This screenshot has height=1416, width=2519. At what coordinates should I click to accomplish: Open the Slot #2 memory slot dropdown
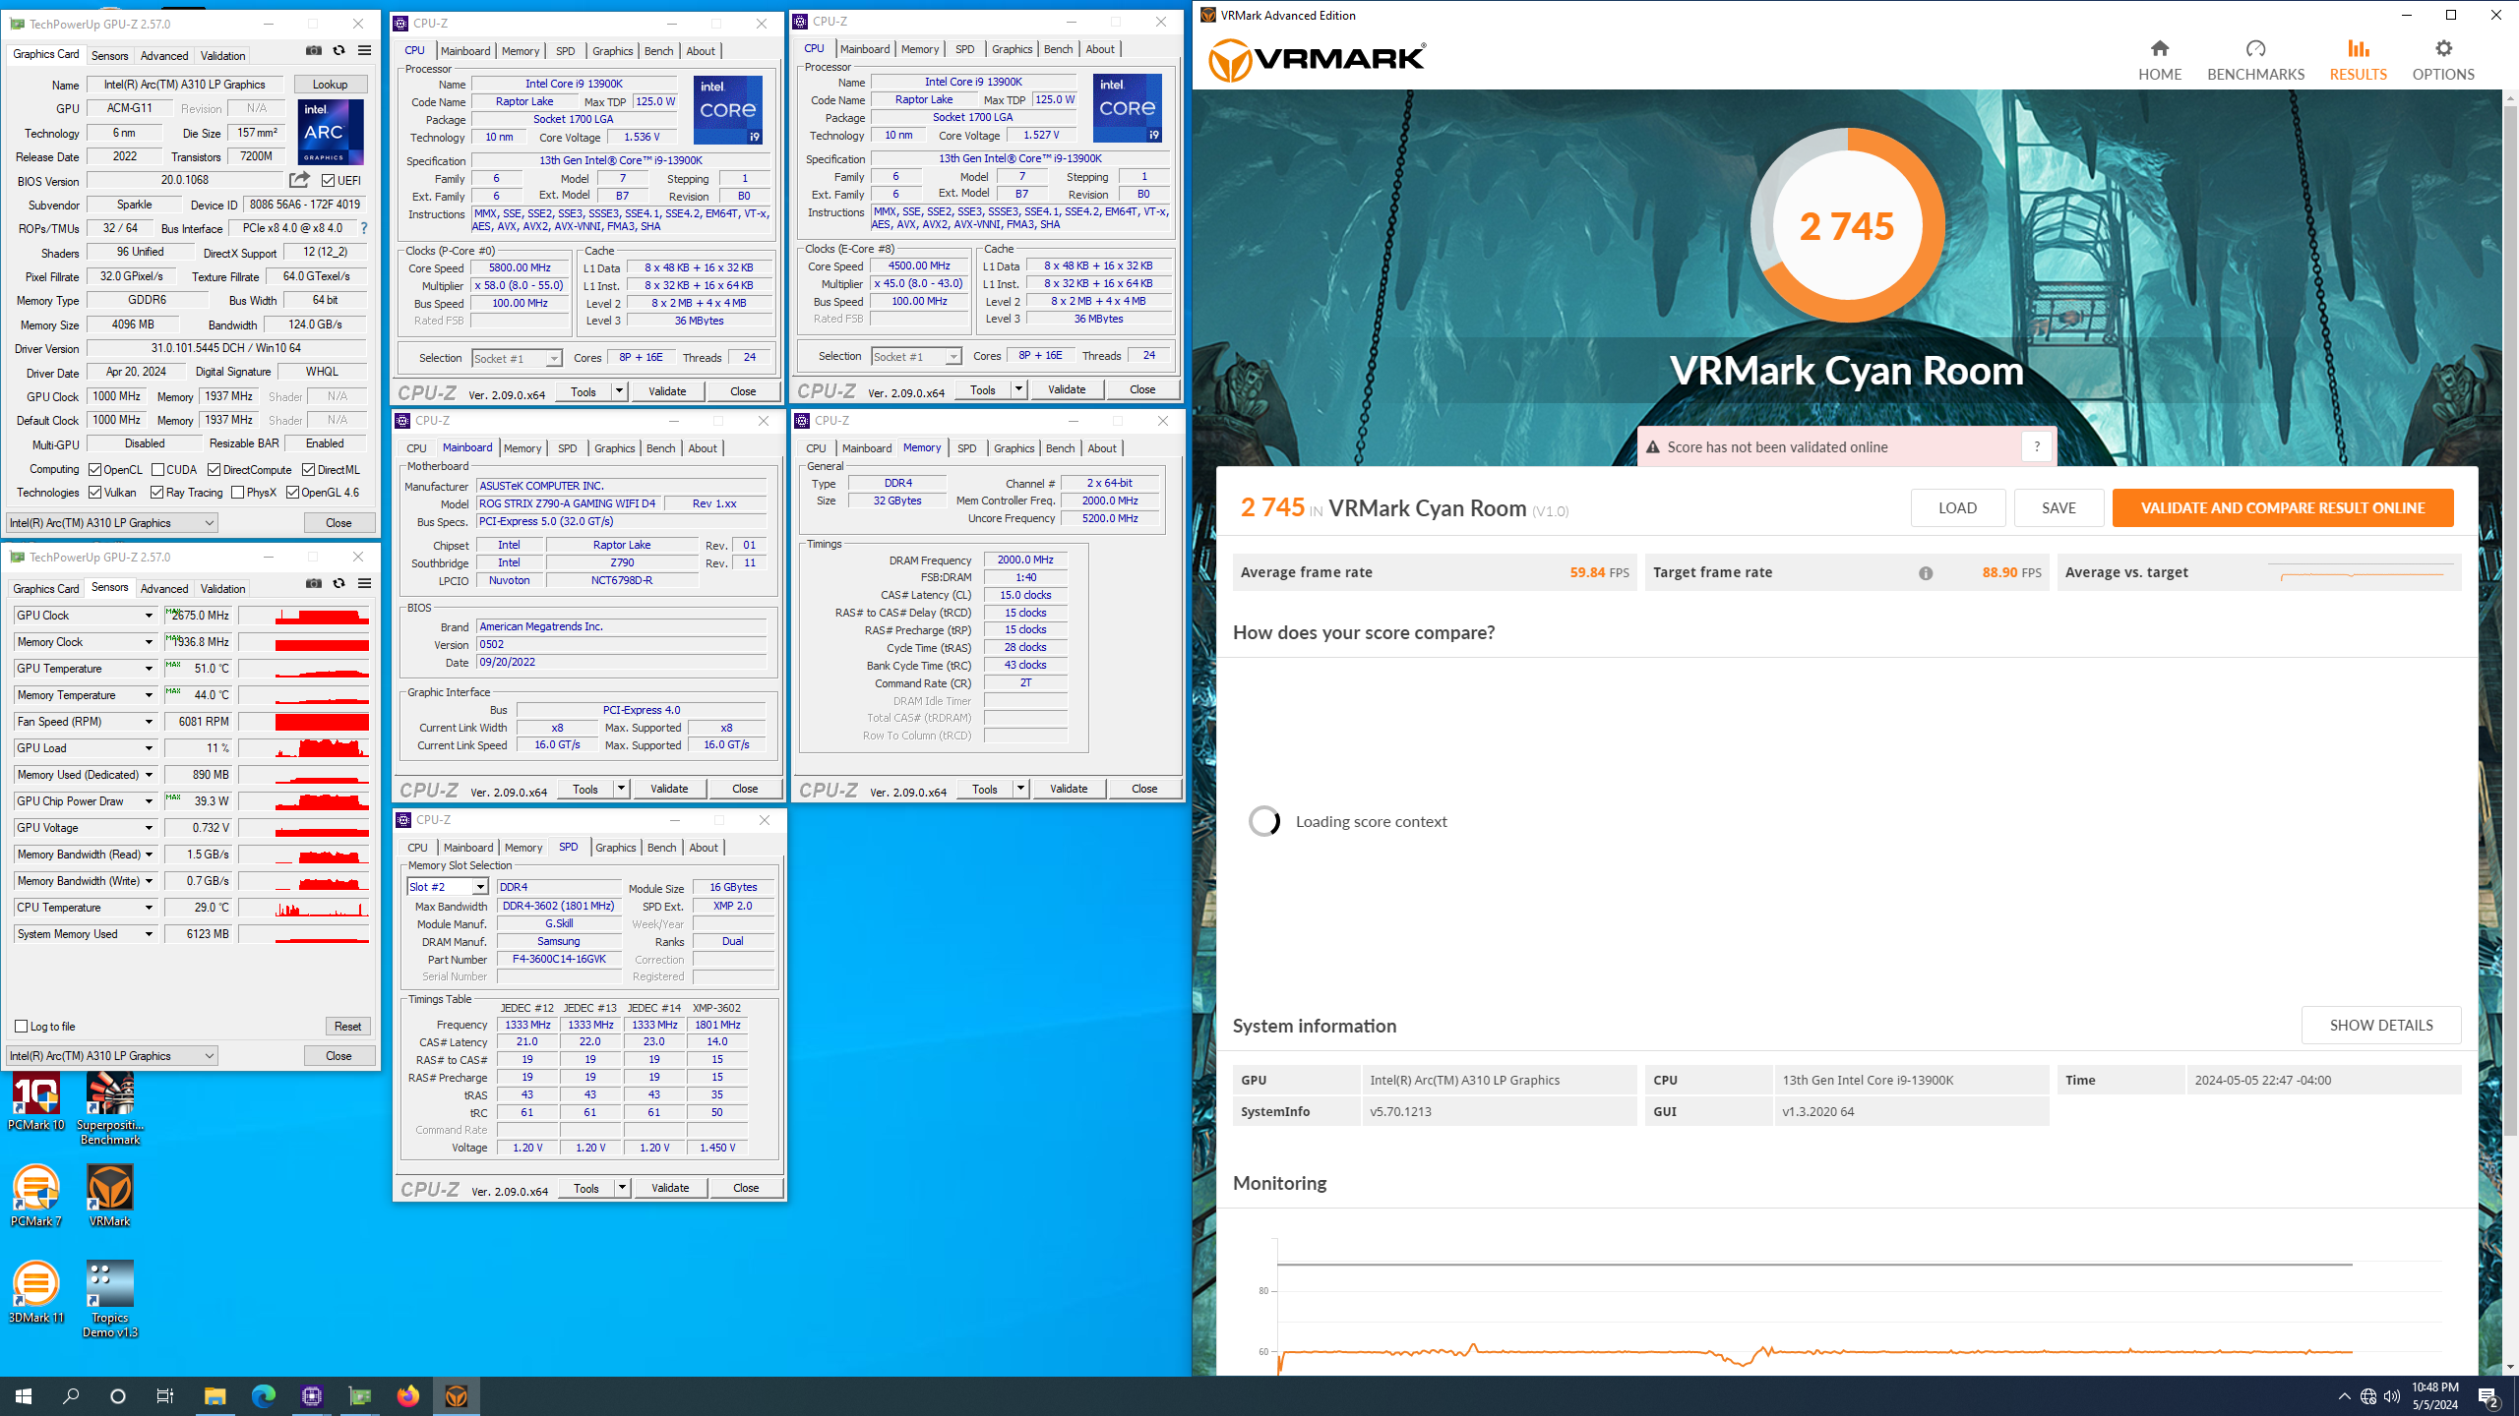click(447, 887)
